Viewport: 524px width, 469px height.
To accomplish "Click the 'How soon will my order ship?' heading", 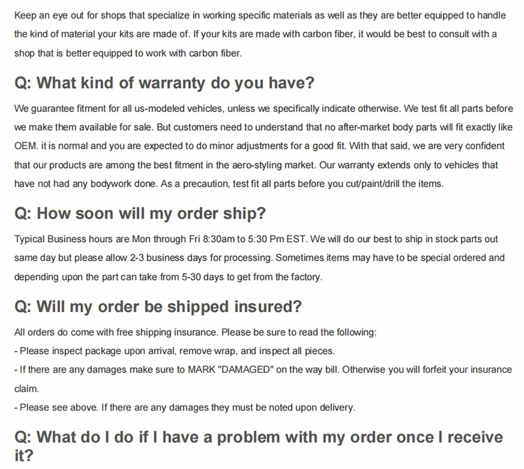I will pyautogui.click(x=139, y=213).
